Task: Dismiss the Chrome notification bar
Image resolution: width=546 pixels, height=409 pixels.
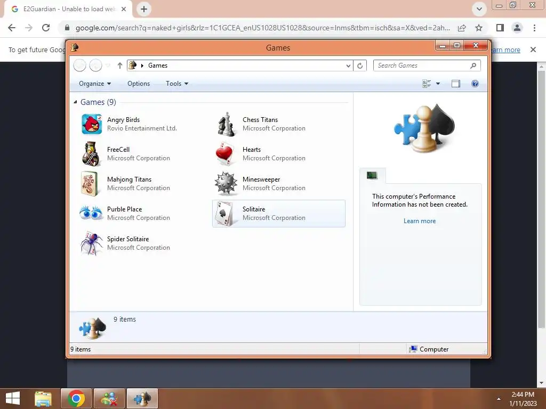Action: pyautogui.click(x=533, y=50)
